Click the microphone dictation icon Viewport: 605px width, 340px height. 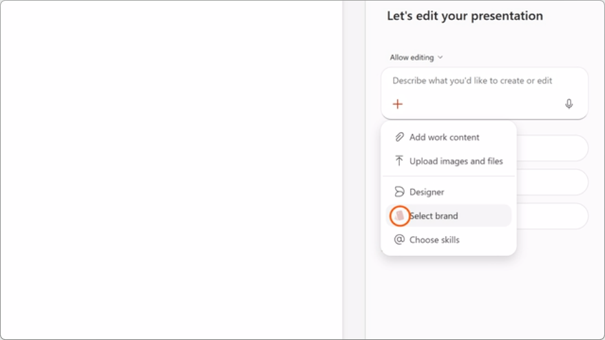569,104
